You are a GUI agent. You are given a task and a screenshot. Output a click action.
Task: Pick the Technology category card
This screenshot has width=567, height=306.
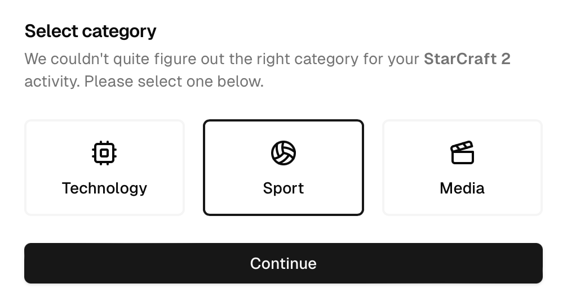tap(104, 168)
